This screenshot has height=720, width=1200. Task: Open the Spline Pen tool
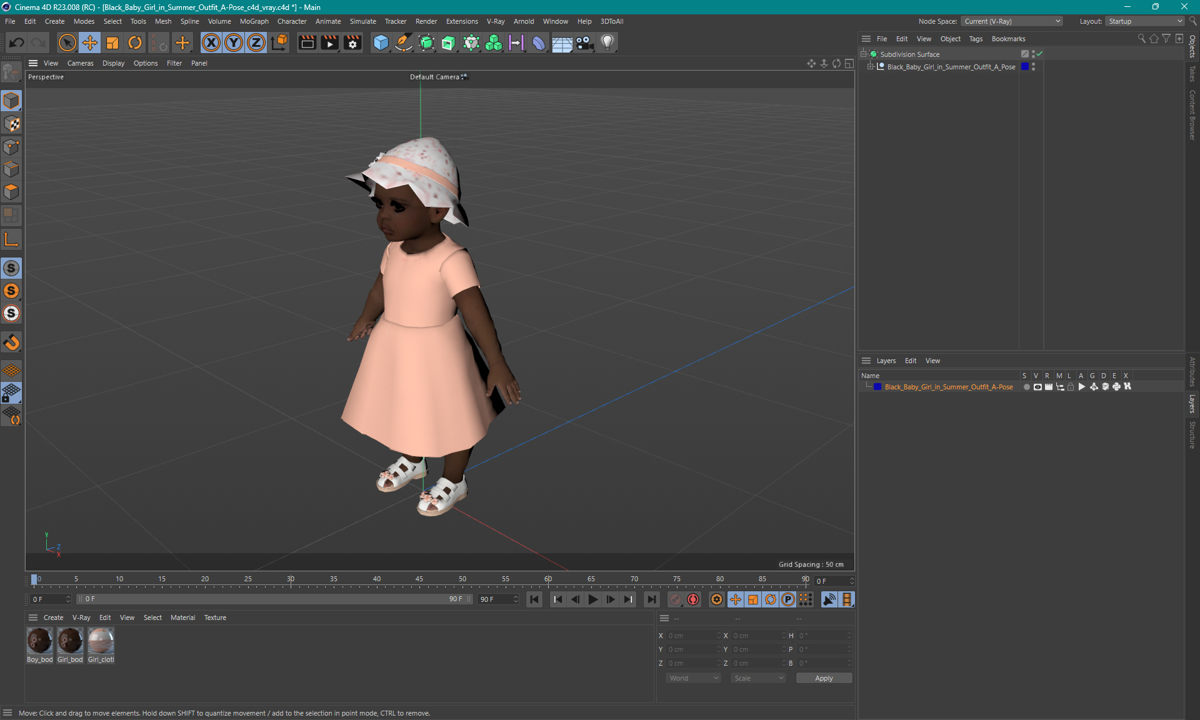coord(404,42)
